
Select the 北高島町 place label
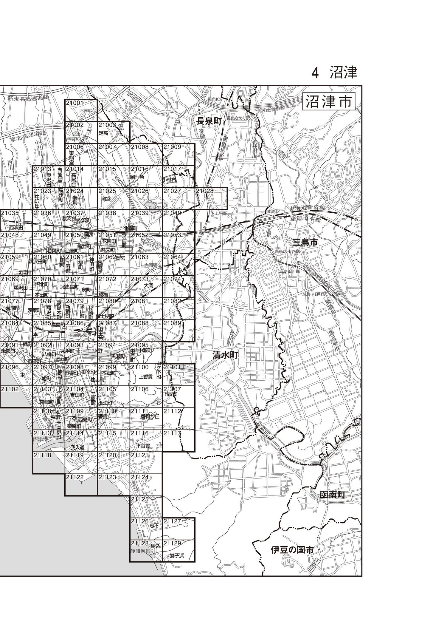point(69,287)
